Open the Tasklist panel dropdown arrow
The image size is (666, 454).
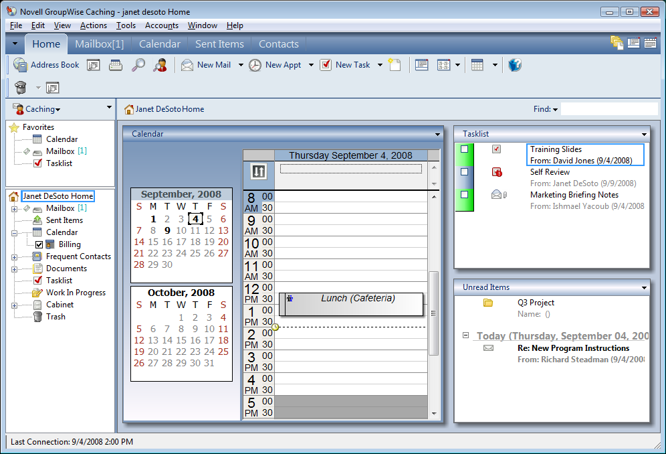(645, 135)
